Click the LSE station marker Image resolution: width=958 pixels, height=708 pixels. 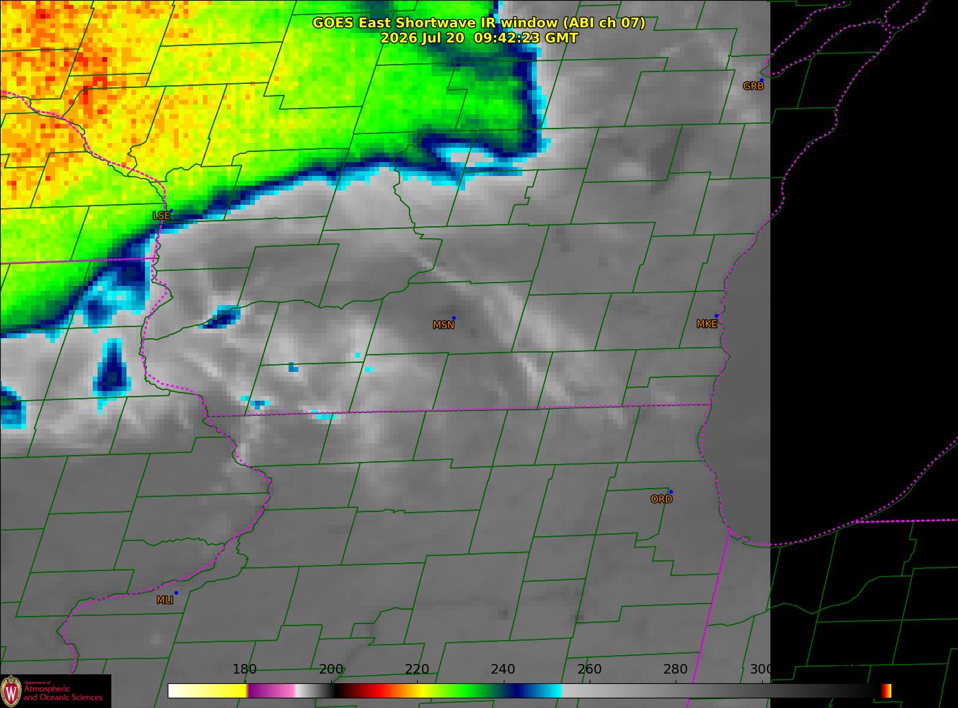pos(171,210)
